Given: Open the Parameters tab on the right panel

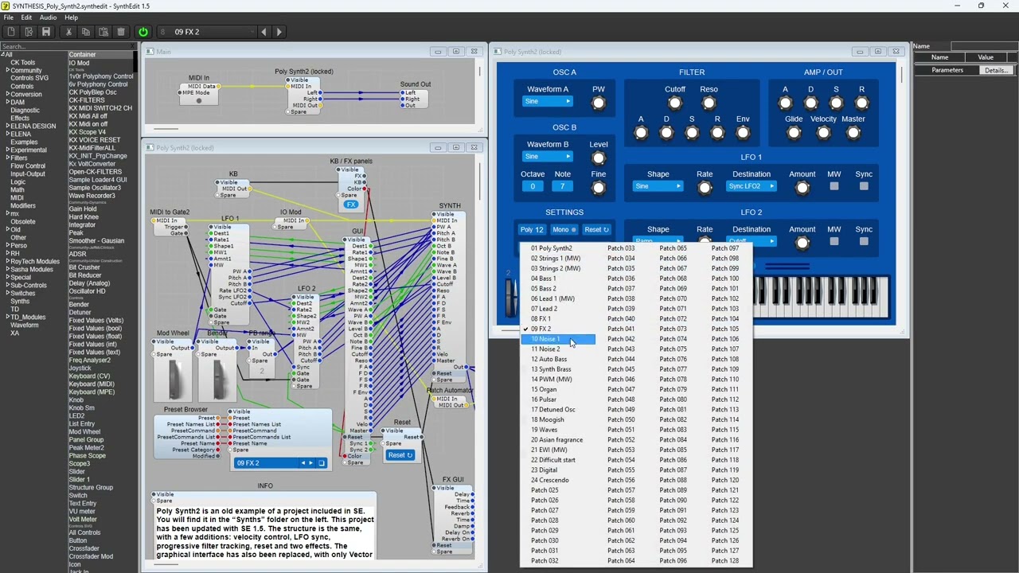Looking at the screenshot, I should (947, 70).
